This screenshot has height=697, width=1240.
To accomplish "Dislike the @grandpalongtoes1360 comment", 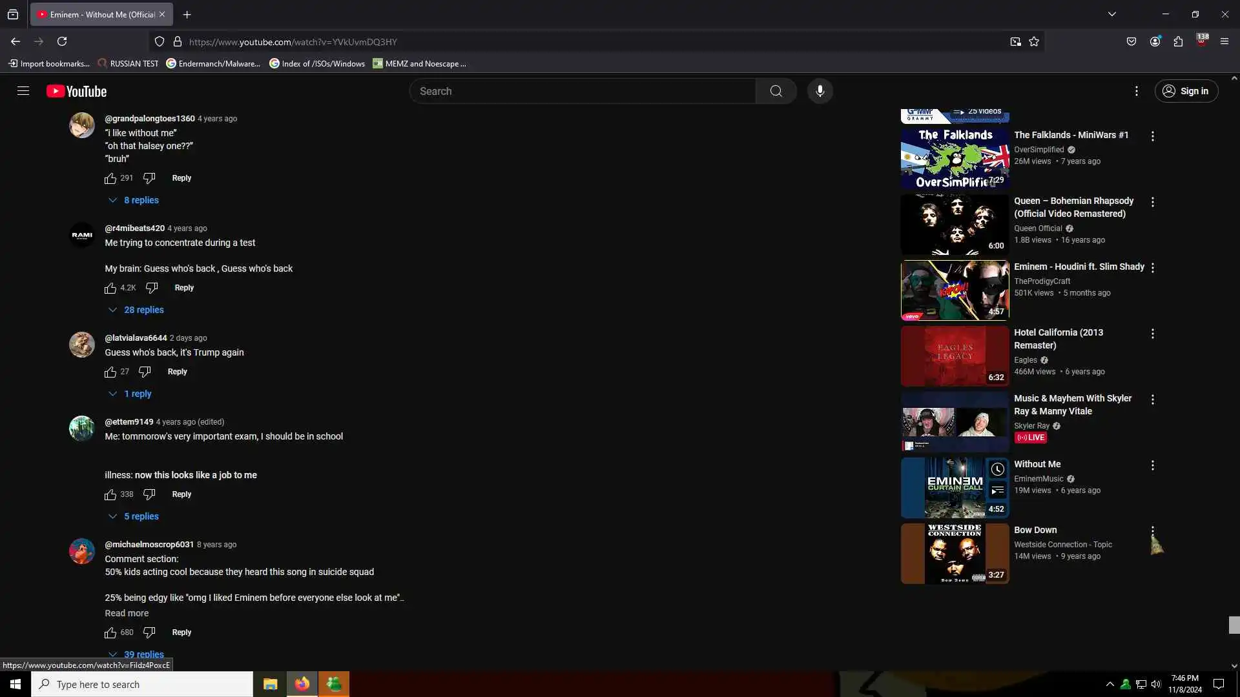I will tap(149, 178).
